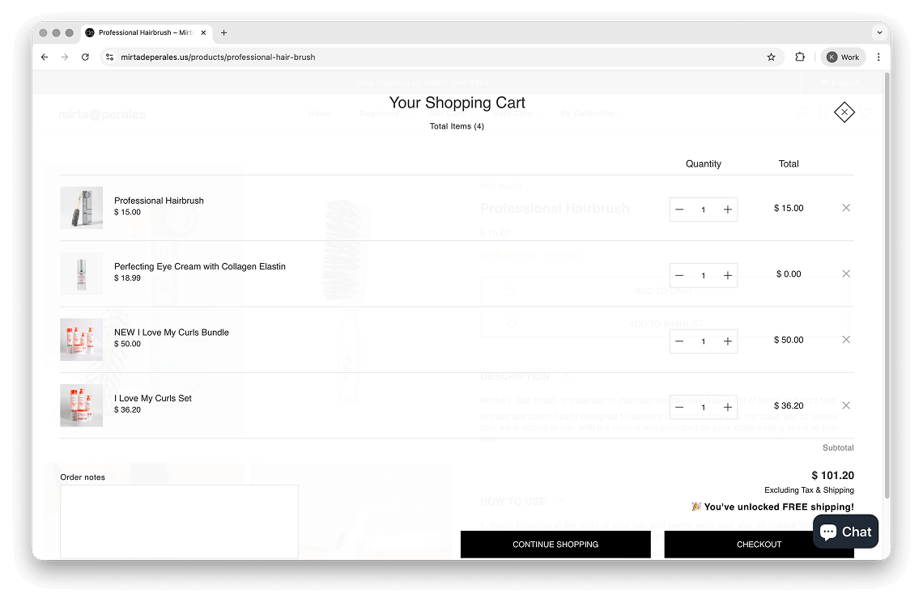
Task: Open a new browser tab
Action: (224, 33)
